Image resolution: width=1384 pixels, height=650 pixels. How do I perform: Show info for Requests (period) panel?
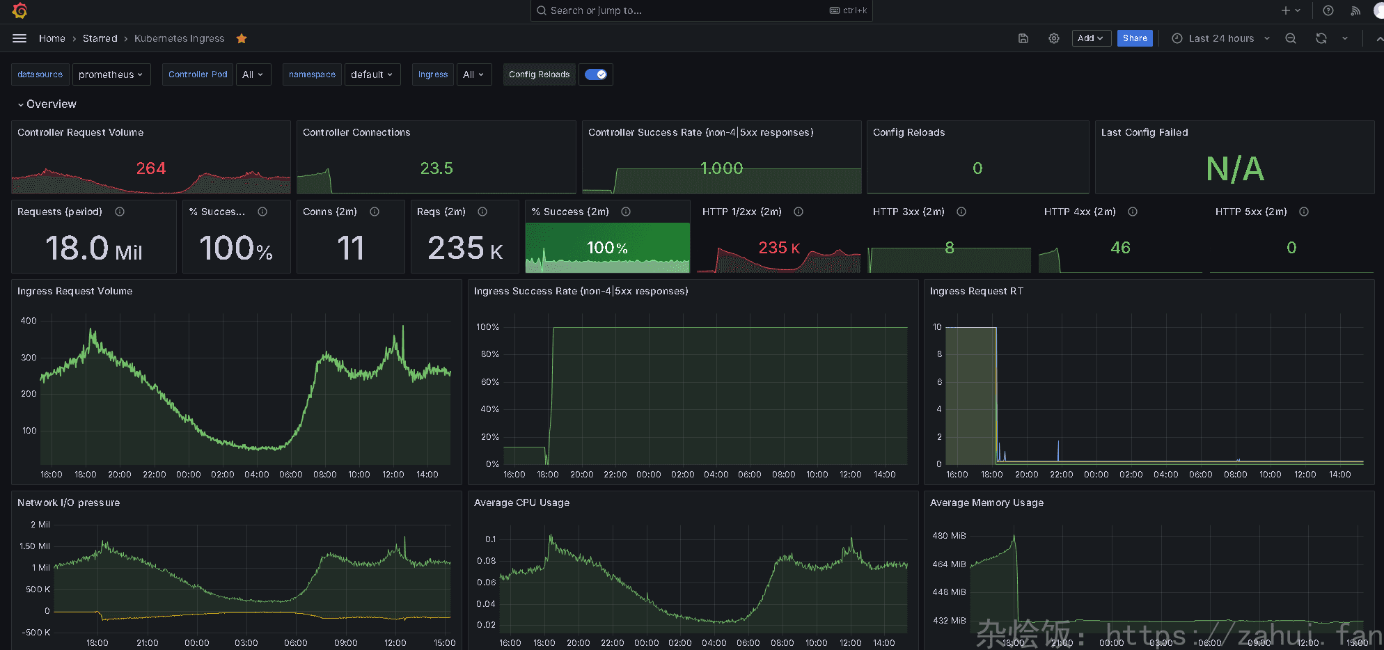pyautogui.click(x=120, y=212)
